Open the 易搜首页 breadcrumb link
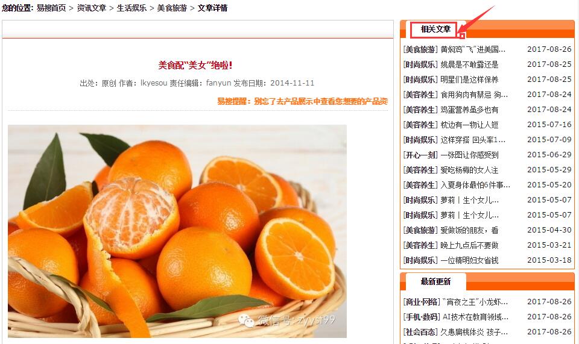The height and width of the screenshot is (344, 579). tap(51, 8)
